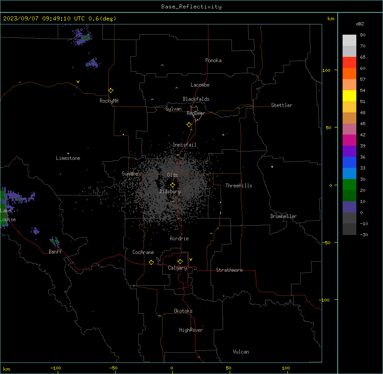Viewport: 383px width, 374px height.
Task: Click the yellow marker below Cochrane label
Action: [x=151, y=262]
